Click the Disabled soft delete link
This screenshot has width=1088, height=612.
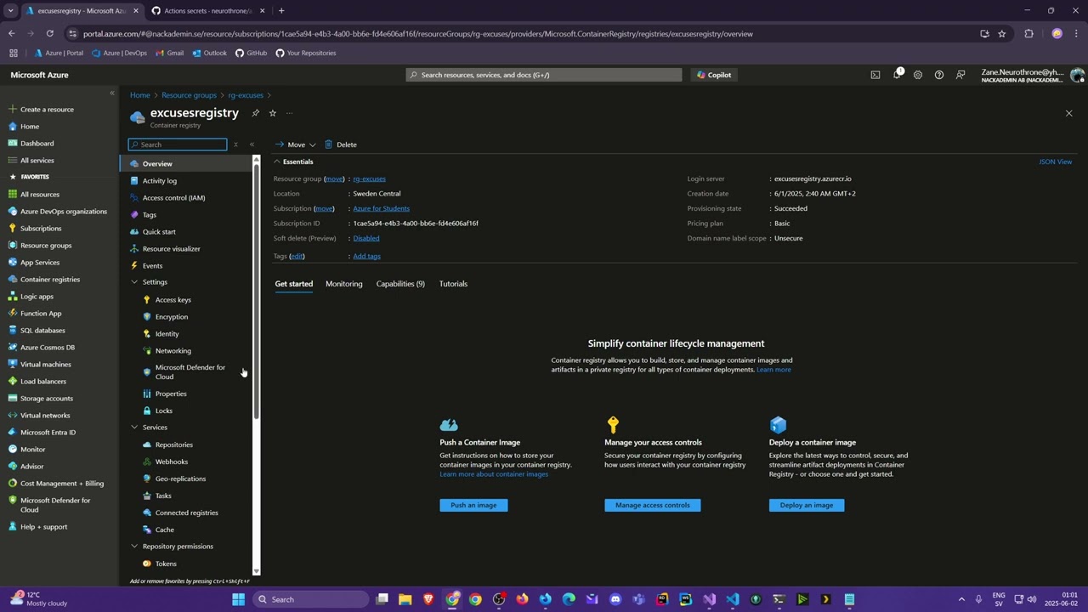(x=366, y=238)
